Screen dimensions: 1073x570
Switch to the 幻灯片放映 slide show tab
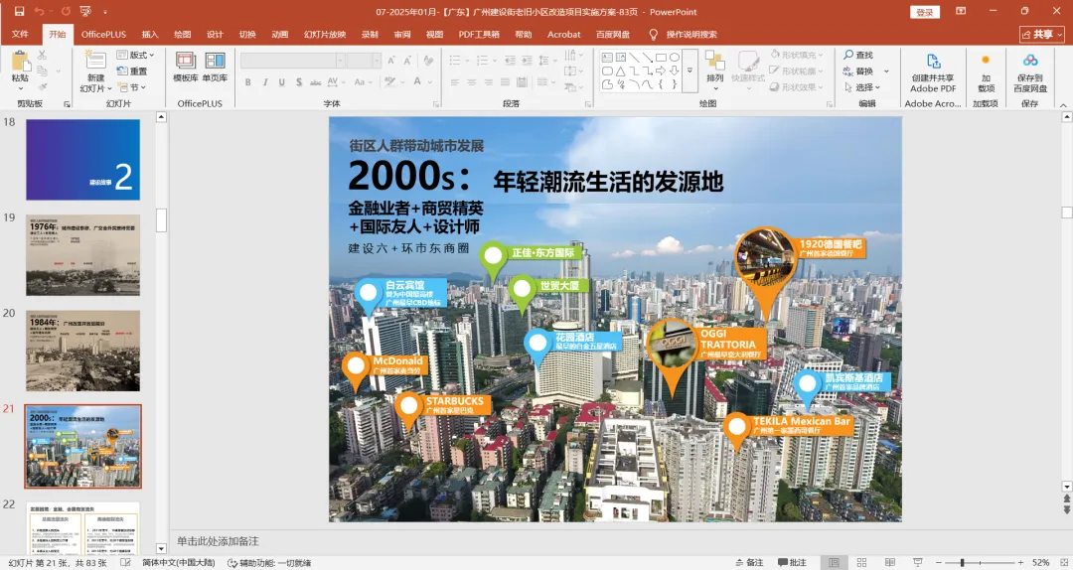[325, 34]
